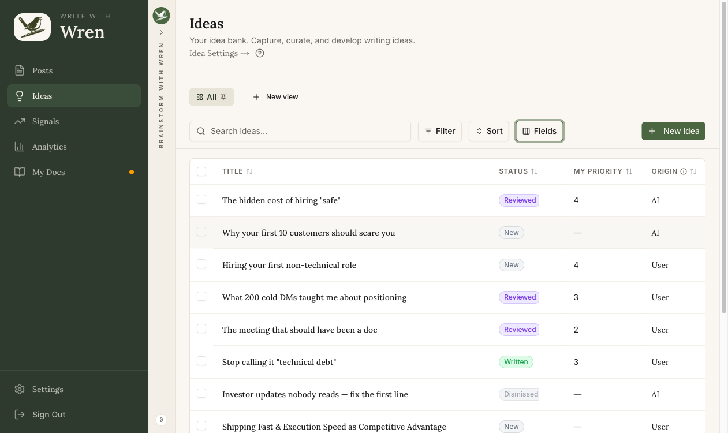This screenshot has width=728, height=433.
Task: Click the page vertical scrollbar
Action: [724, 158]
